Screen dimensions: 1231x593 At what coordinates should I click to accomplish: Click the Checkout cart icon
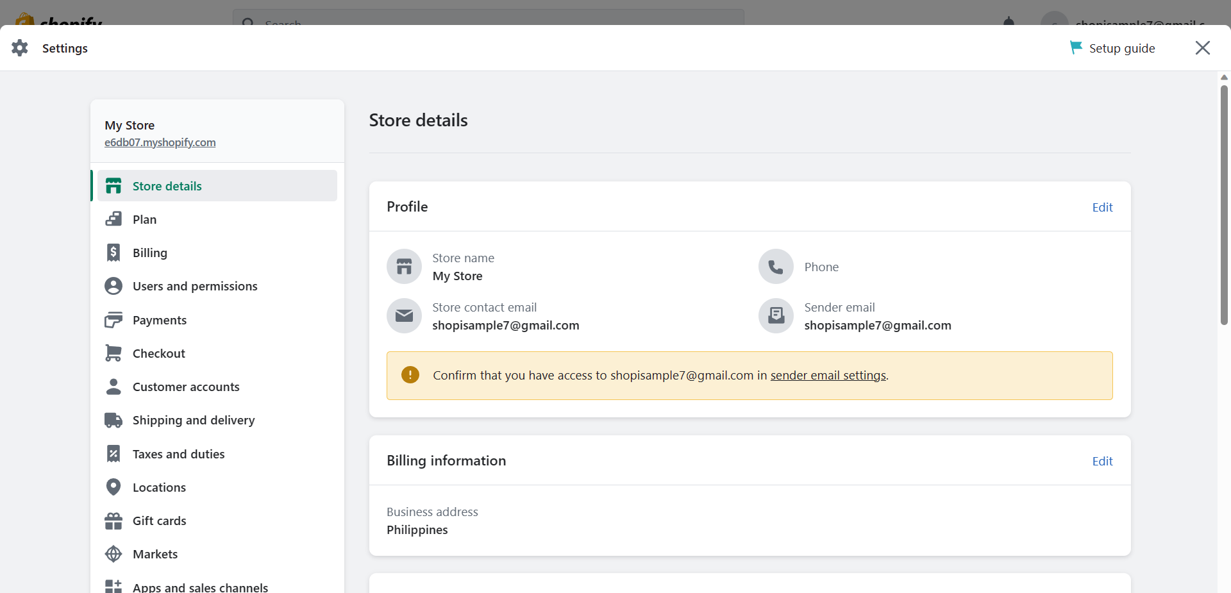pyautogui.click(x=113, y=353)
